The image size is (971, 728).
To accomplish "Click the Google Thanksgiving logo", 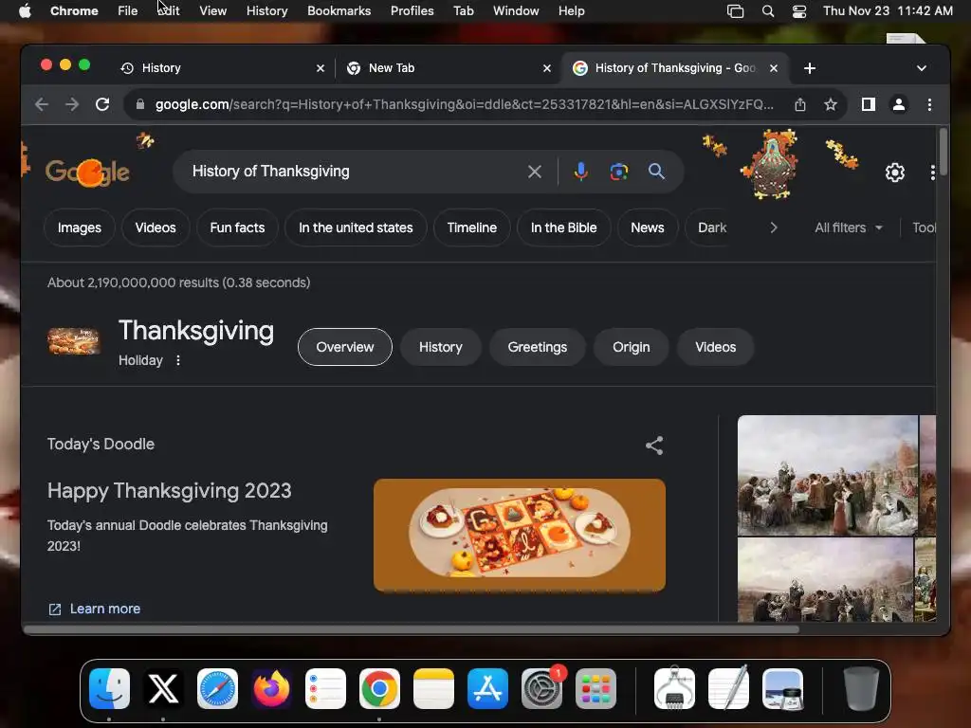I will 87,173.
